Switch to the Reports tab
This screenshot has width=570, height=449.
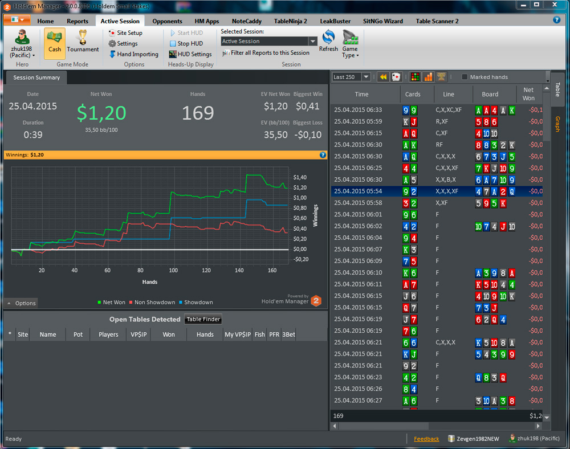78,21
